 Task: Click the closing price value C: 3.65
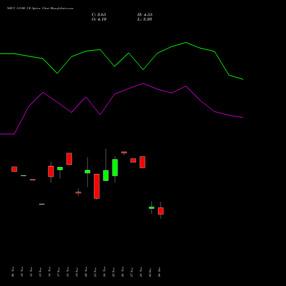pyautogui.click(x=99, y=15)
